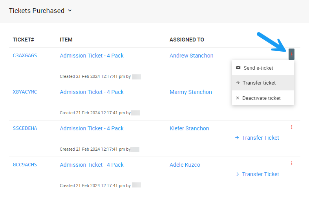Expand the Tickets Purchased dropdown chevron

click(70, 11)
